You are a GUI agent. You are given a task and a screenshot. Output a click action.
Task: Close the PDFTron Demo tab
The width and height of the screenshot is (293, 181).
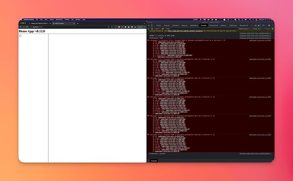74,23
